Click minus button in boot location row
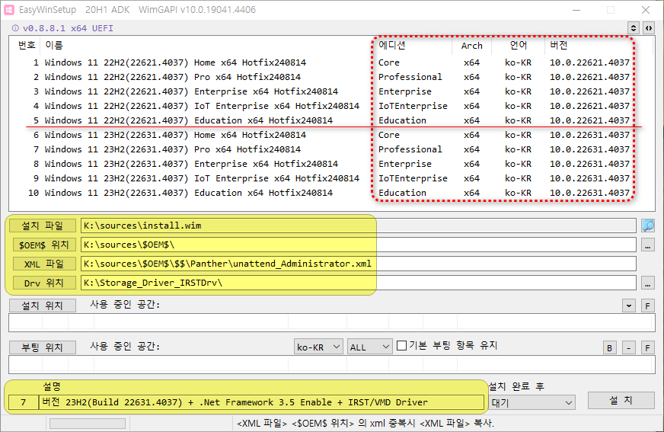This screenshot has width=664, height=432. [x=629, y=347]
